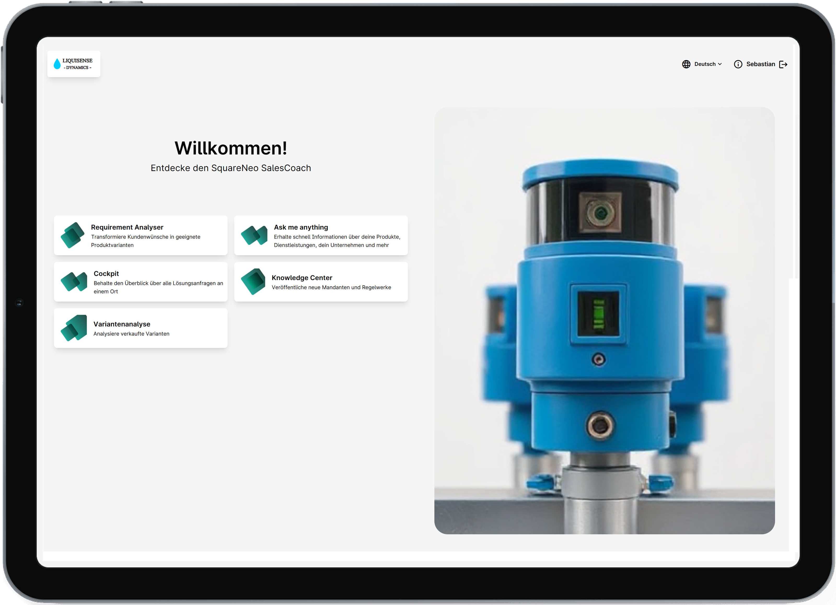Click the logout arrow icon

783,64
